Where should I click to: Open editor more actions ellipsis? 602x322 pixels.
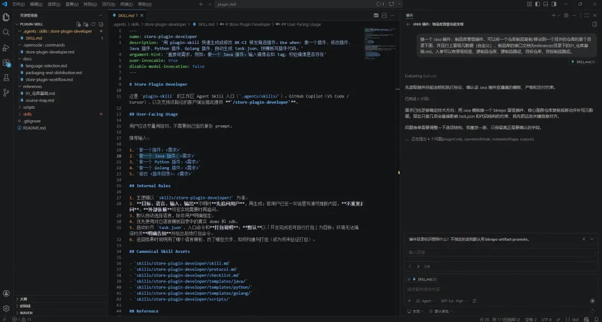pos(392,16)
